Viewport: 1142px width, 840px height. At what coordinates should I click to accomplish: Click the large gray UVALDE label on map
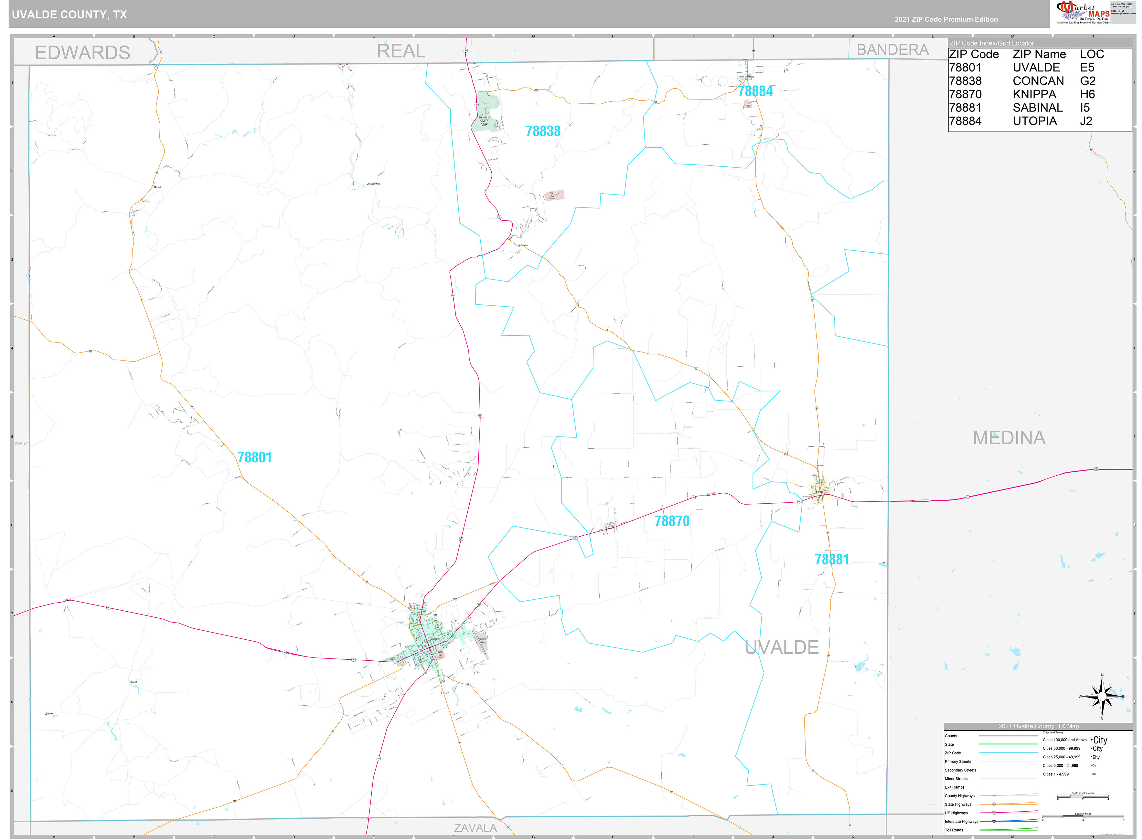coord(782,647)
